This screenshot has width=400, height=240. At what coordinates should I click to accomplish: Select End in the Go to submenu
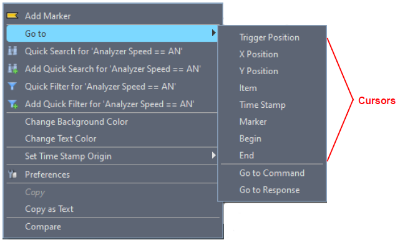(x=246, y=155)
